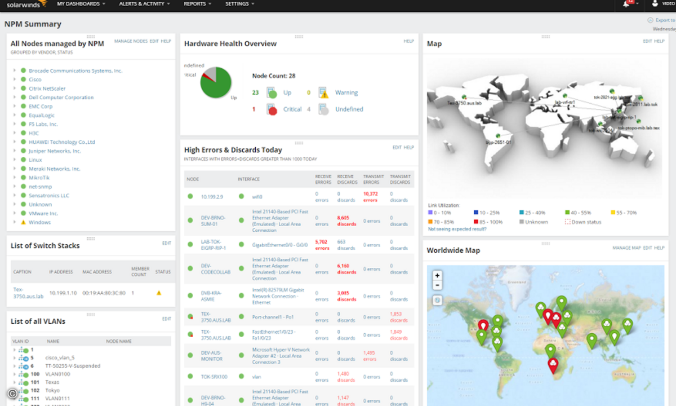Click the Receive Errors column header
This screenshot has height=406, width=676.
[x=323, y=179]
